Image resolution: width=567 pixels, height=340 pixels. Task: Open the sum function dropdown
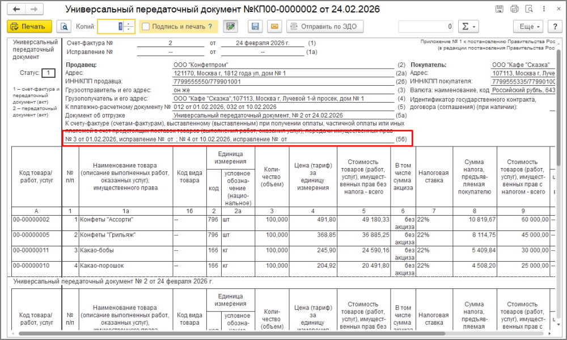tap(468, 27)
